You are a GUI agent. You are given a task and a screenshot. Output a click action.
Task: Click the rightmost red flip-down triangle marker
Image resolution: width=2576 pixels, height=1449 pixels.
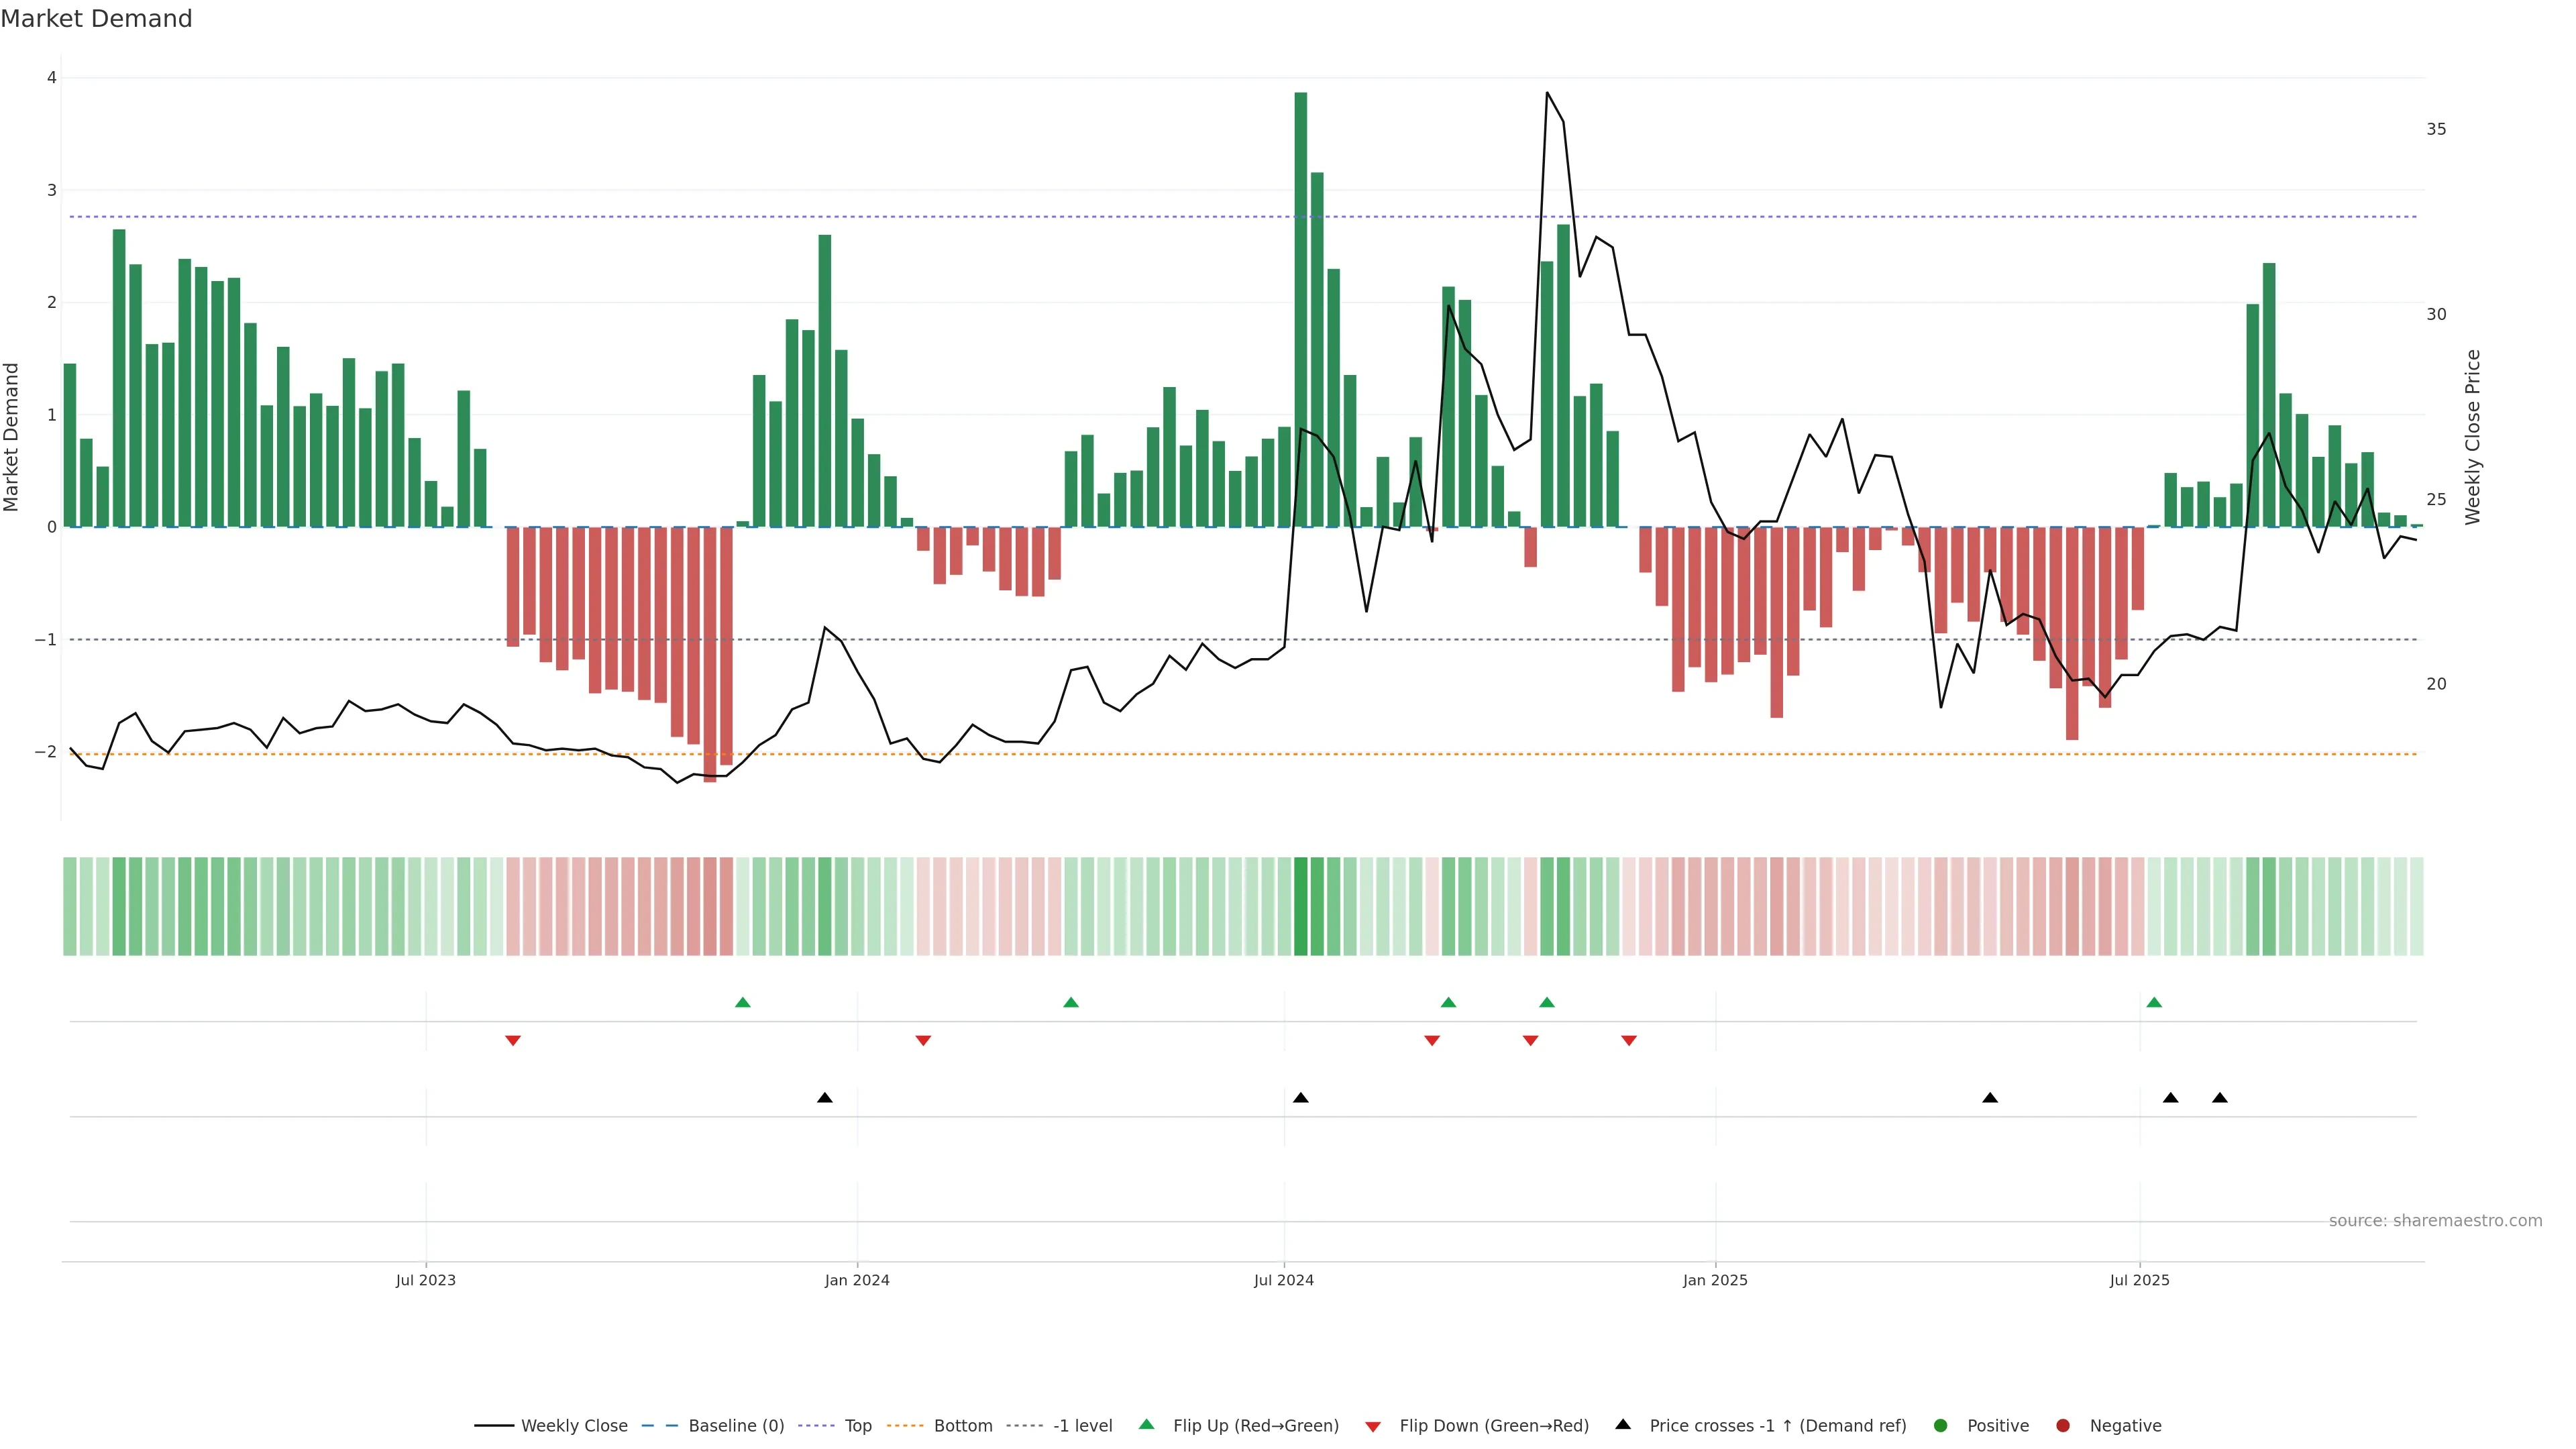[1629, 1041]
